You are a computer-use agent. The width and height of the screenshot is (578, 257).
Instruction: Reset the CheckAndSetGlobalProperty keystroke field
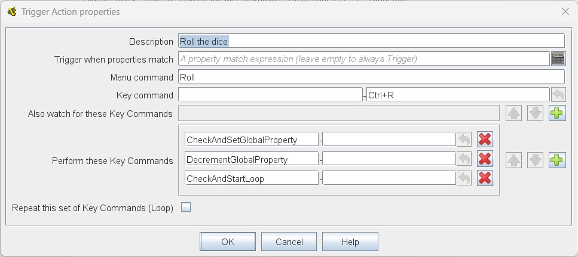tap(464, 140)
